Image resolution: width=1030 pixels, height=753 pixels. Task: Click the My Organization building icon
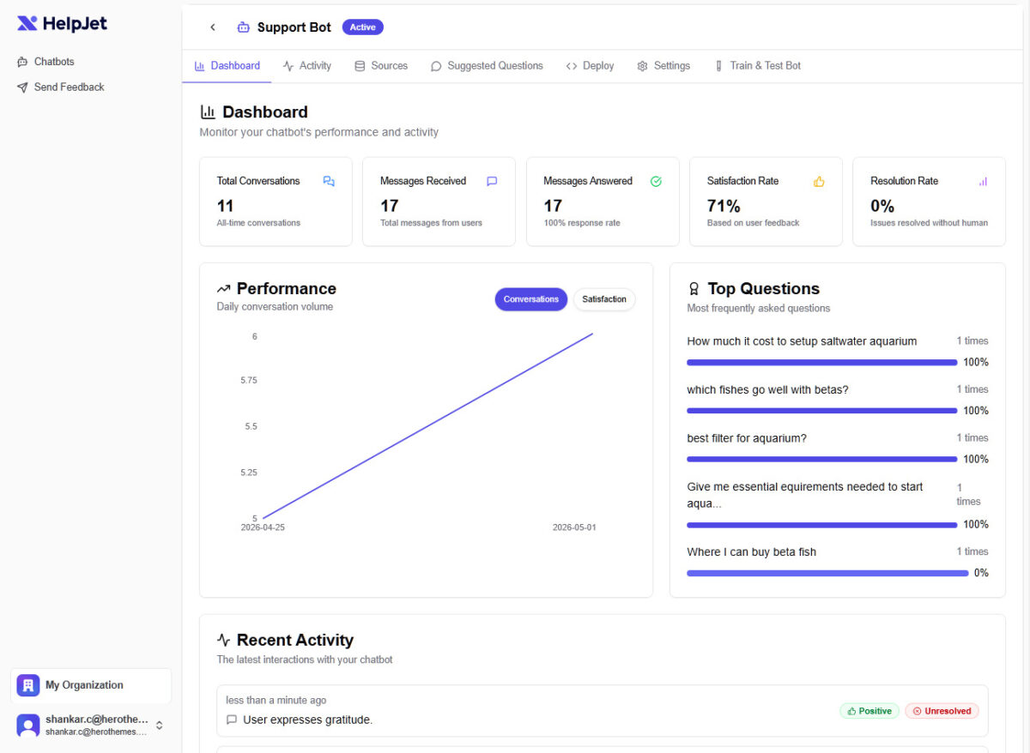28,685
